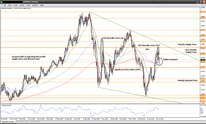Open the File menu
The height and width of the screenshot is (124, 206).
[5, 5]
